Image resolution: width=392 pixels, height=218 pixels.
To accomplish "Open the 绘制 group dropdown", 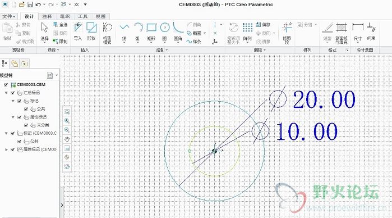I will pos(162,50).
